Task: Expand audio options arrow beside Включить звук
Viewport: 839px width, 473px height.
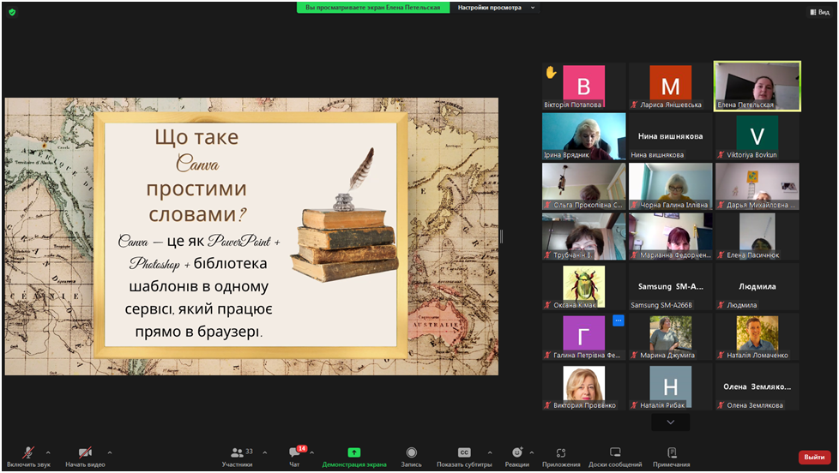Action: (48, 452)
